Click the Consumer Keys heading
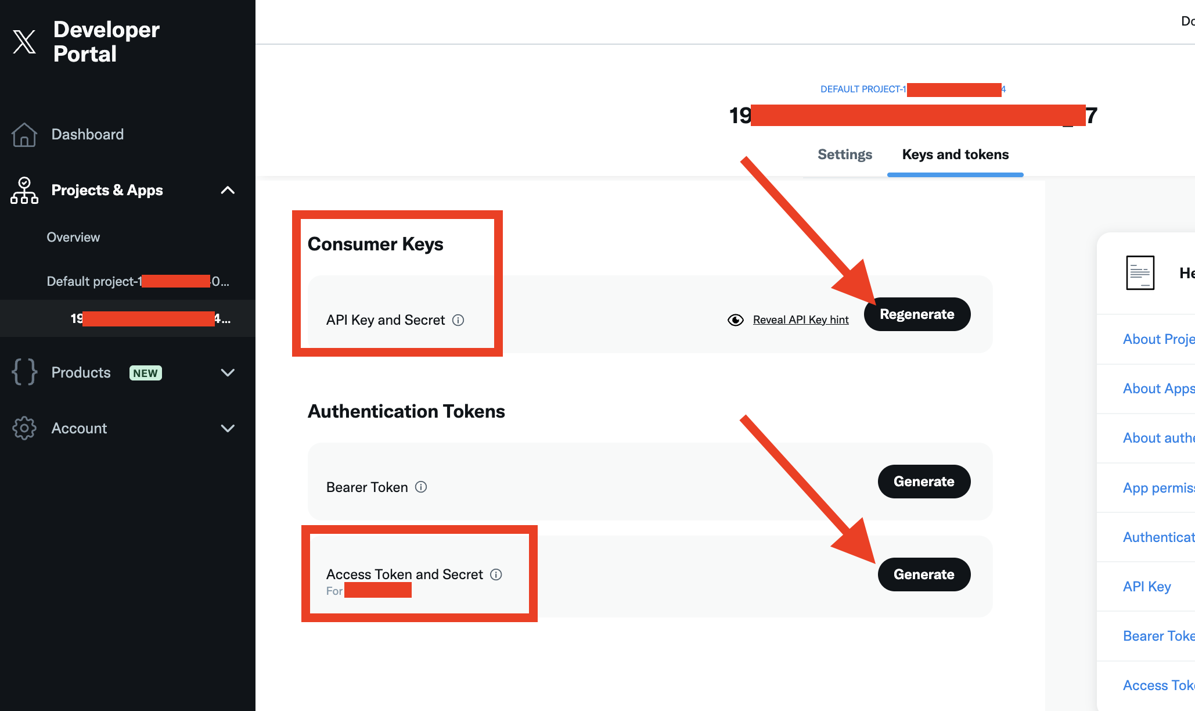The width and height of the screenshot is (1195, 711). (375, 244)
